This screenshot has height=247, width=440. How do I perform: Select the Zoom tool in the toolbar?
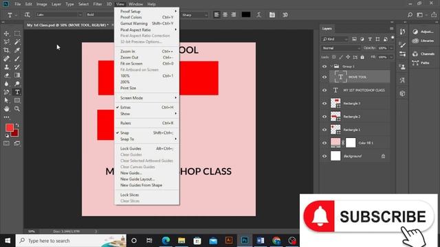coord(17,108)
